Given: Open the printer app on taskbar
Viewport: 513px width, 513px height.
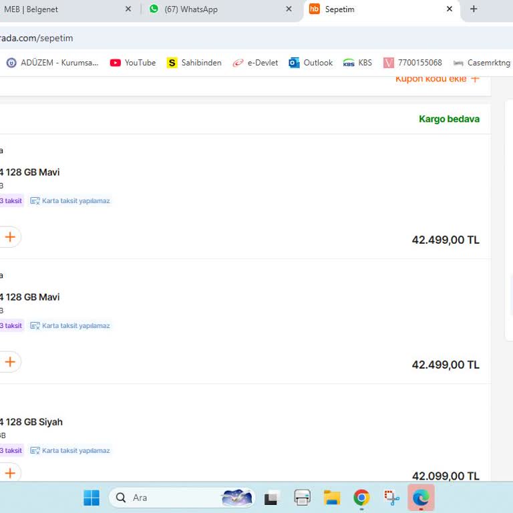Looking at the screenshot, I should coord(302,498).
